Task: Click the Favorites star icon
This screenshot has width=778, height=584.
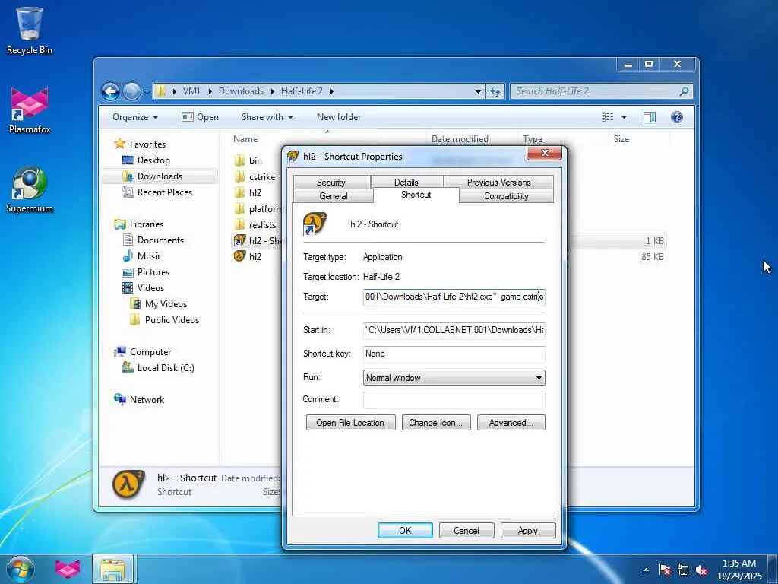Action: [119, 144]
